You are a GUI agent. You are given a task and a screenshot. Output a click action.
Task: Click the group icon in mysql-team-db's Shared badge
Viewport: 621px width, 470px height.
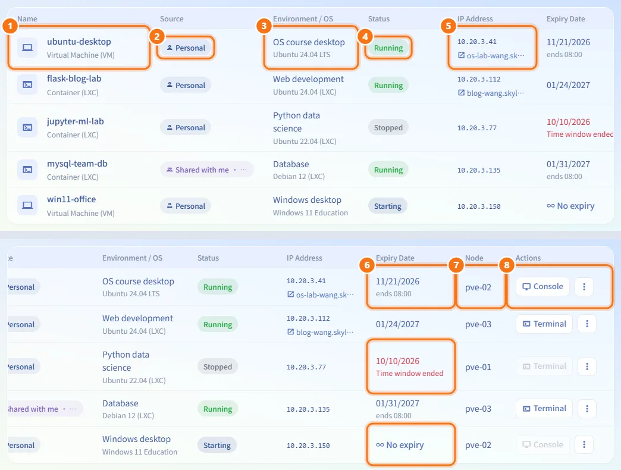(170, 170)
